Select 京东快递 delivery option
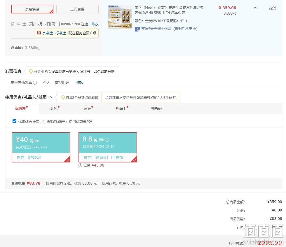 pyautogui.click(x=32, y=9)
